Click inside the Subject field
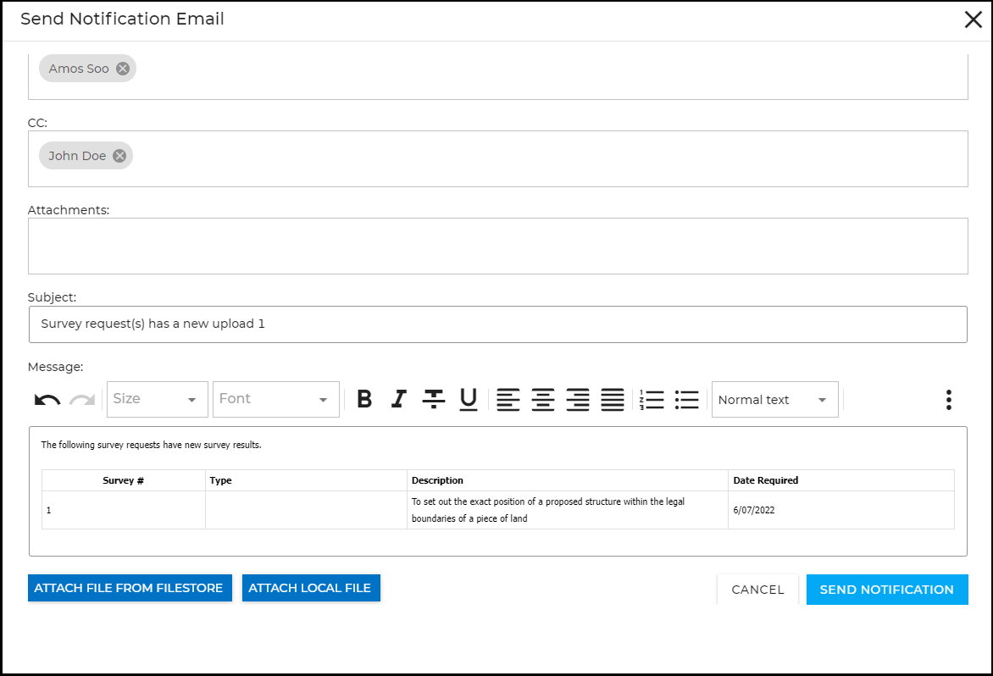This screenshot has width=993, height=676. click(x=497, y=324)
